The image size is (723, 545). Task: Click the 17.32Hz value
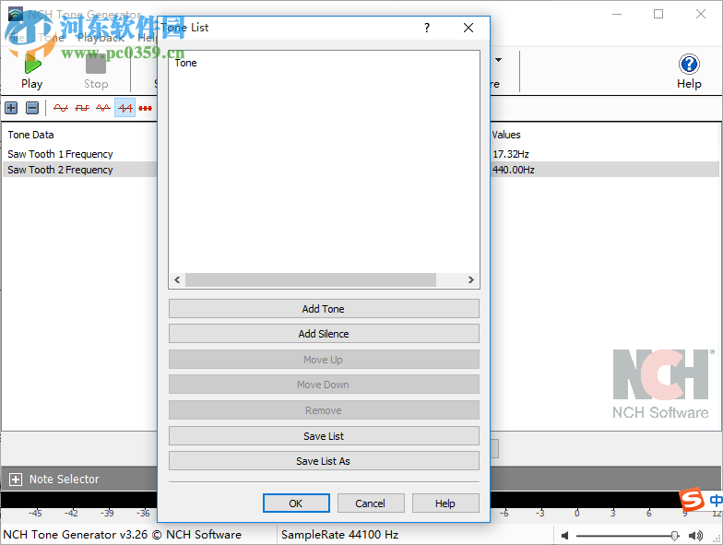point(511,154)
